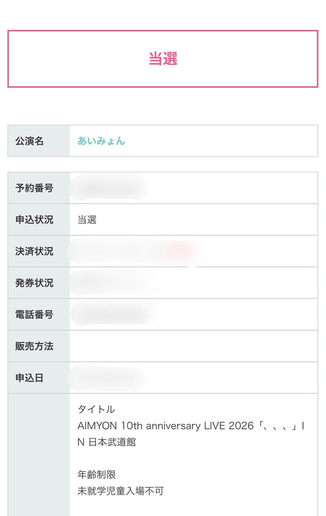Click the 電話番号 label cell
The image size is (326, 516).
[x=39, y=314]
